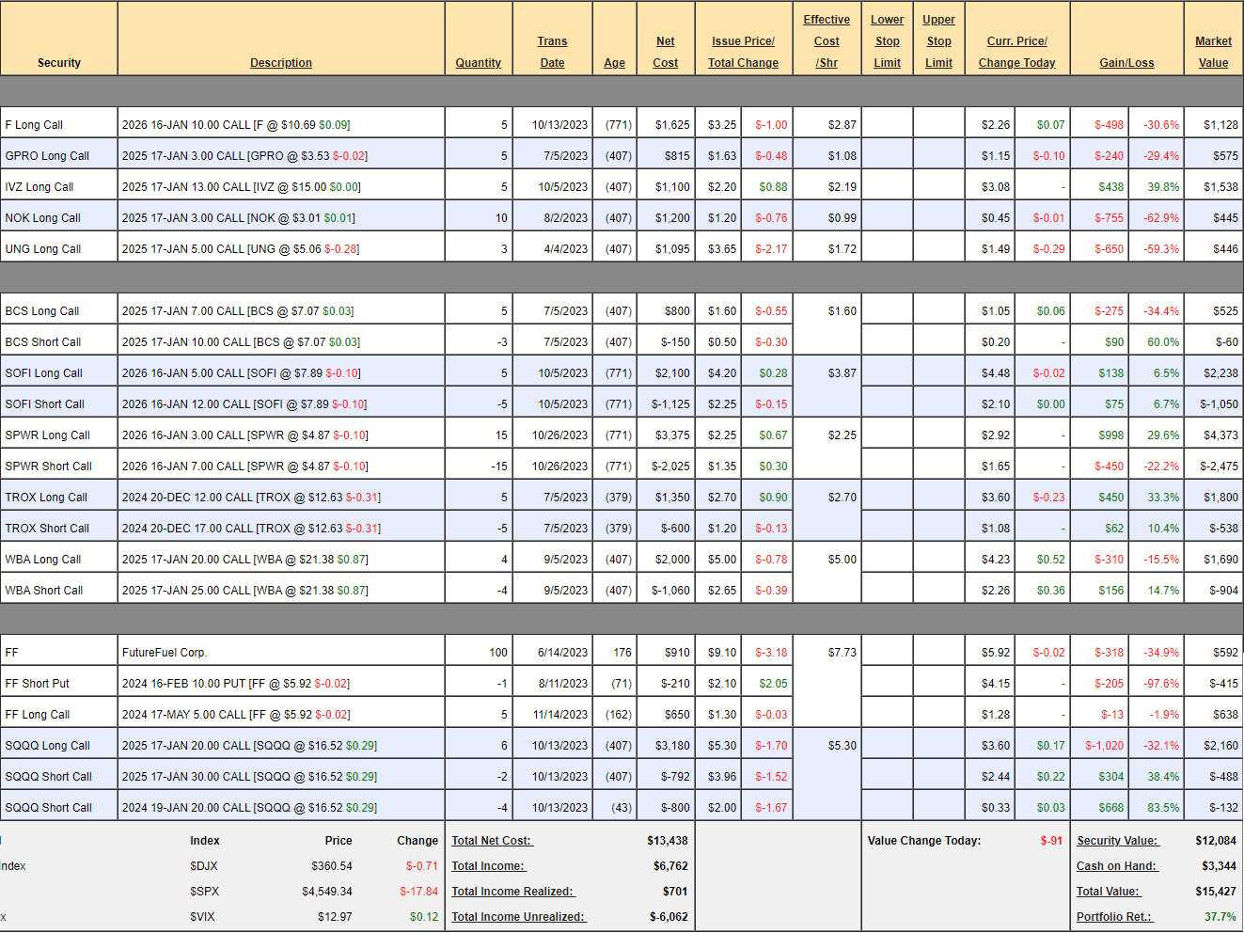Click the Total Net Cost label
Viewport: 1244px width, 933px height.
pos(491,841)
